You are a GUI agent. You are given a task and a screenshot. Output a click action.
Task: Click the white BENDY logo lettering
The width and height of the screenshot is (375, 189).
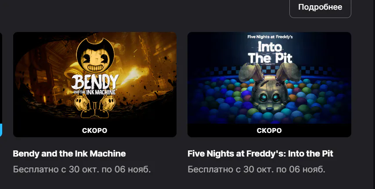tap(95, 82)
